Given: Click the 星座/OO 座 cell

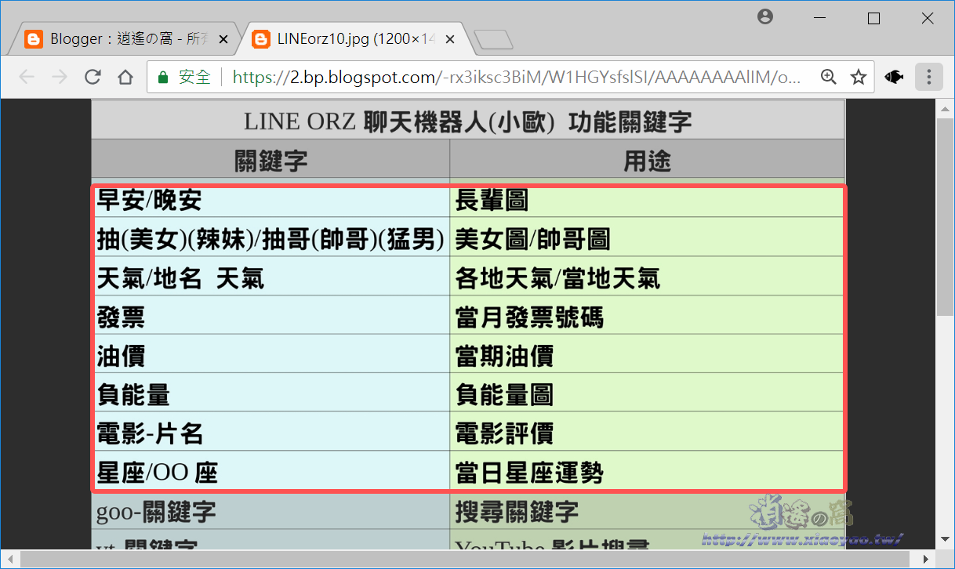Looking at the screenshot, I should point(271,472).
